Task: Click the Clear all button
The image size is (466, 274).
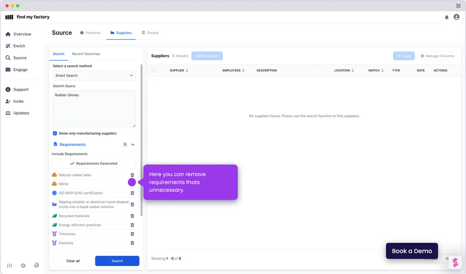Action: [73, 261]
